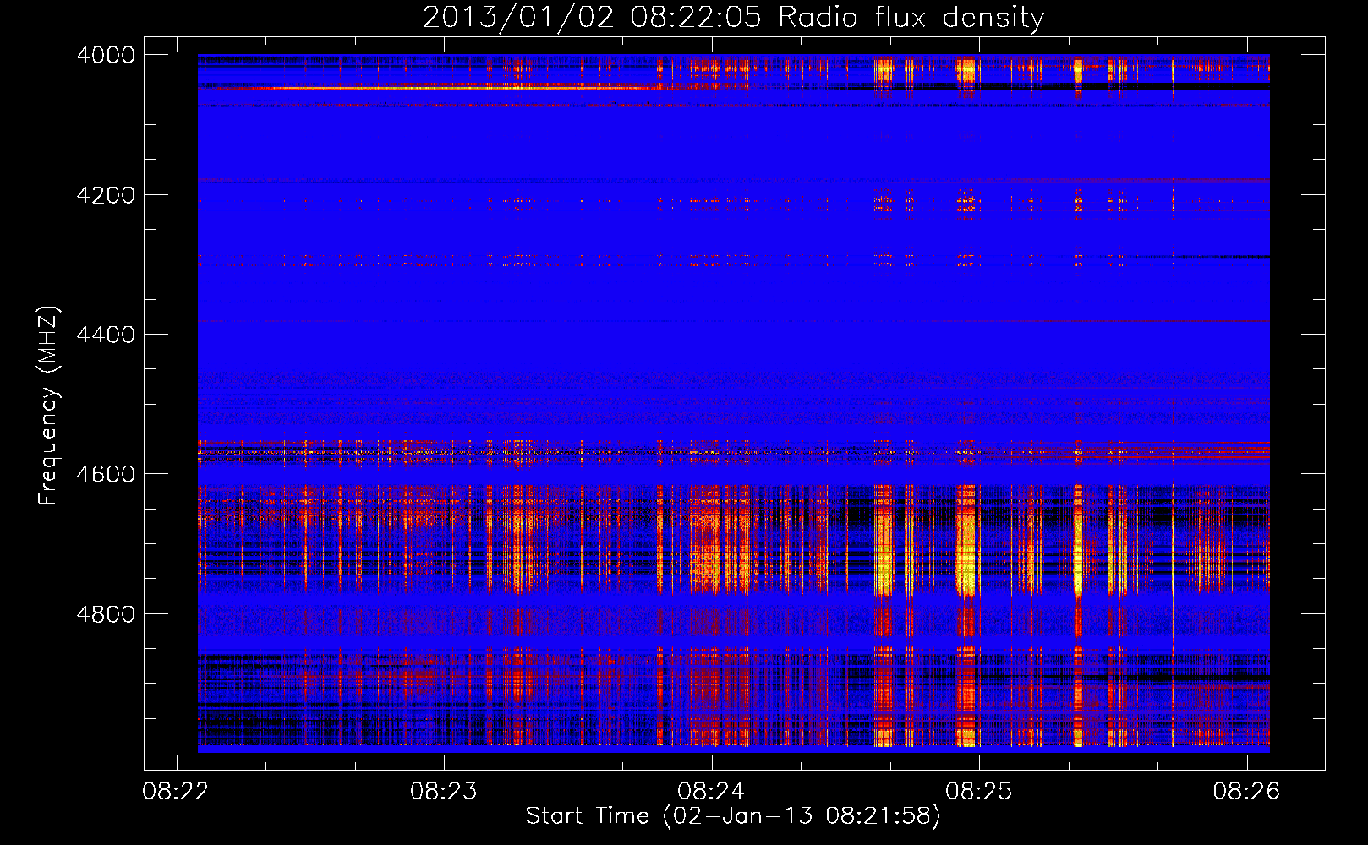
Task: Click the "Start Time (02-Jan-13 08:21:58)" label
Action: coord(733,816)
